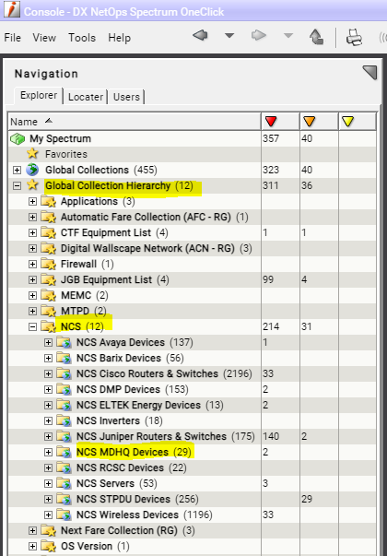This screenshot has width=387, height=556.
Task: Select OS Version (1) folder
Action: [x=95, y=546]
